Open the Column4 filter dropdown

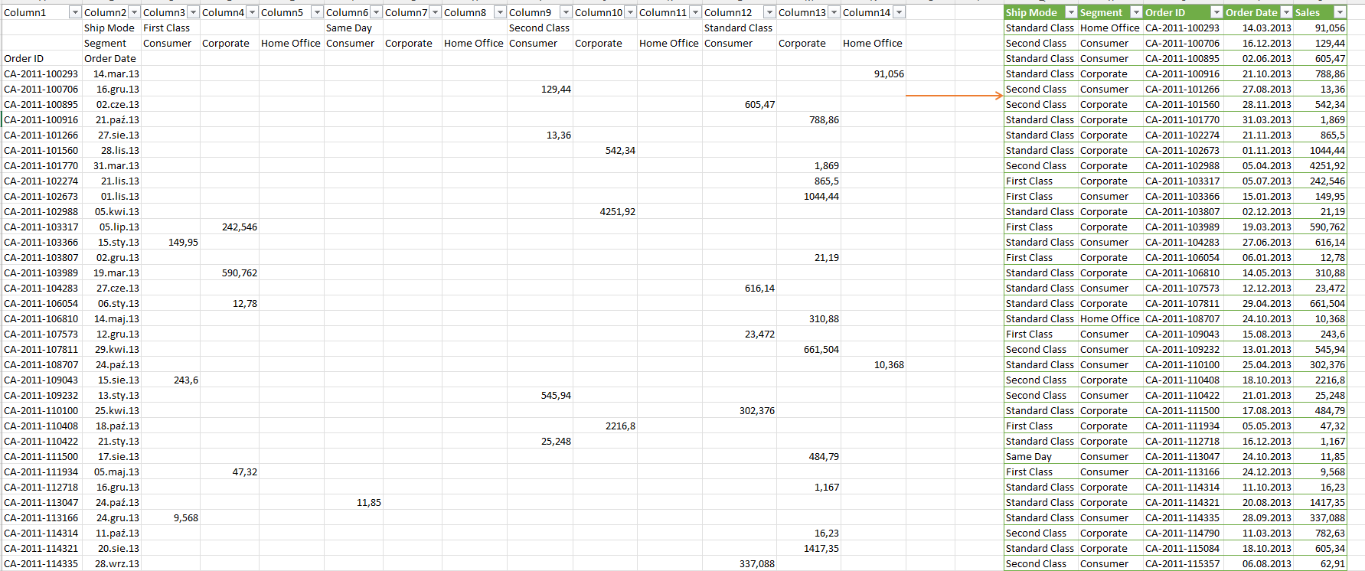pyautogui.click(x=252, y=12)
